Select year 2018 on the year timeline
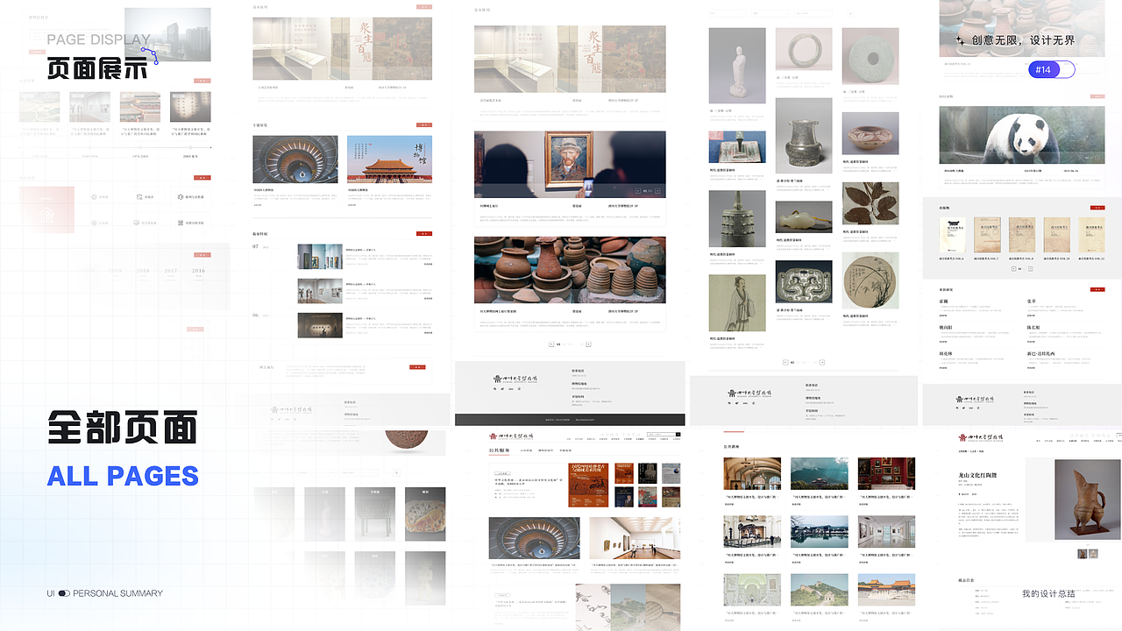Image resolution: width=1122 pixels, height=631 pixels. click(142, 271)
